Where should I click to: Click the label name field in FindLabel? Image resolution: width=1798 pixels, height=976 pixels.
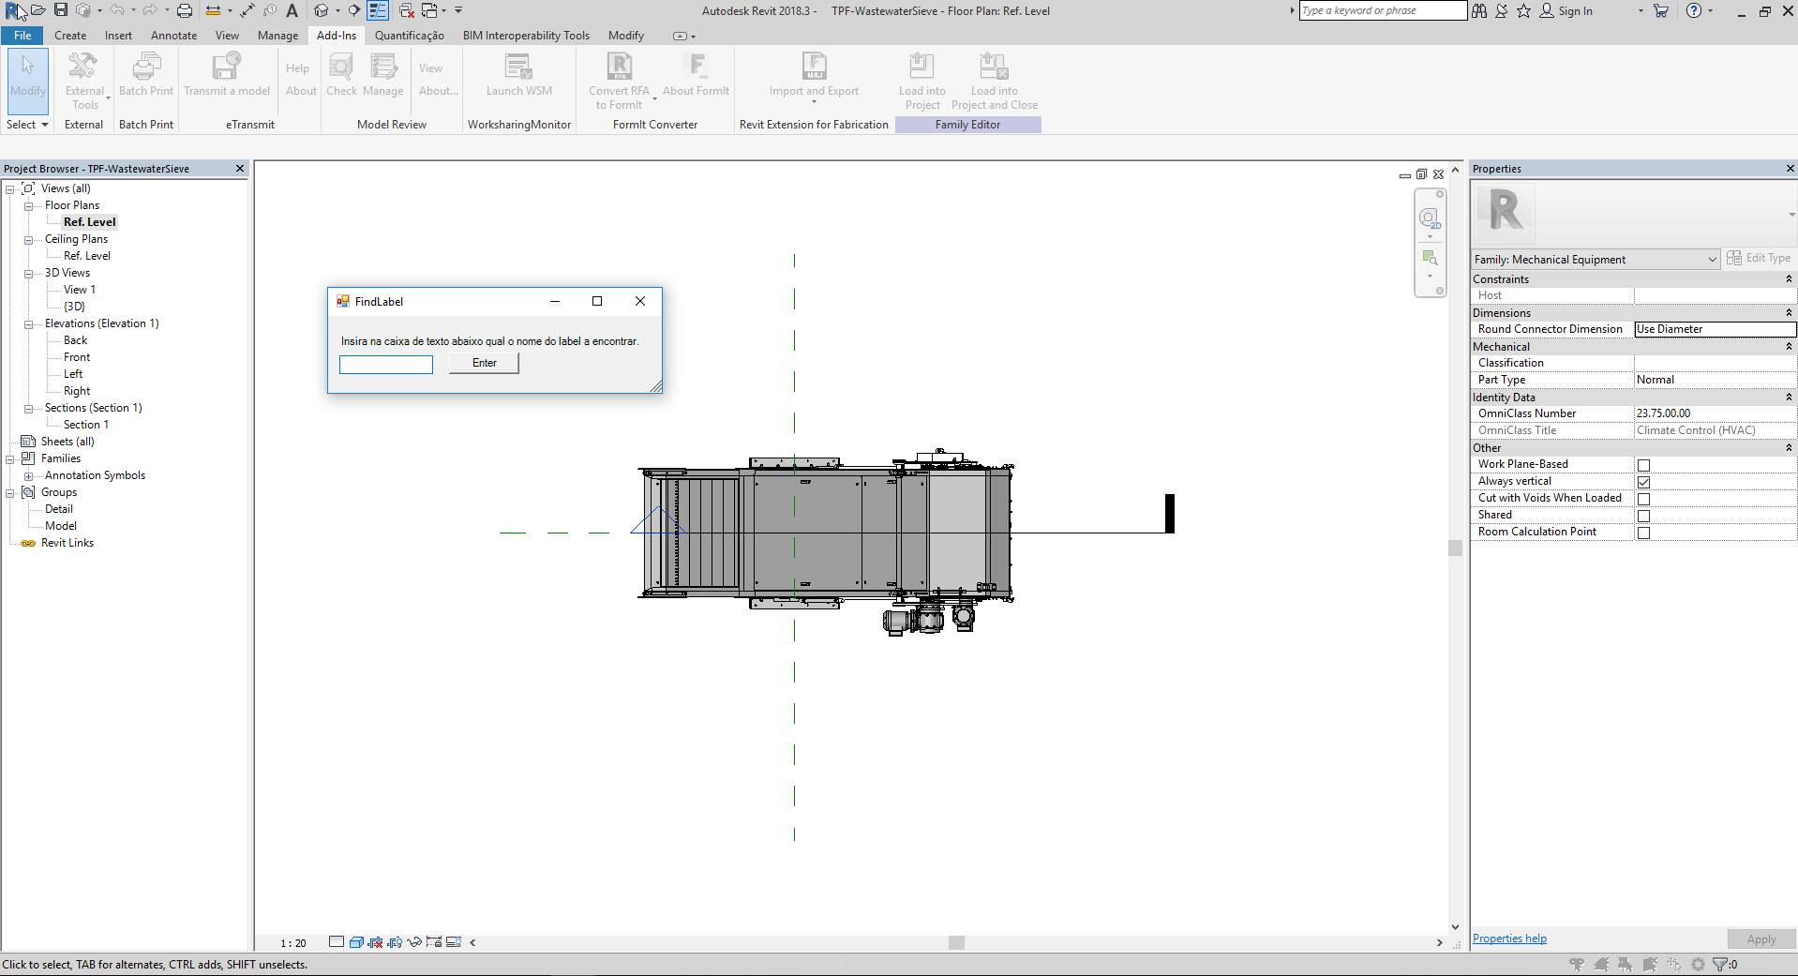coord(386,364)
